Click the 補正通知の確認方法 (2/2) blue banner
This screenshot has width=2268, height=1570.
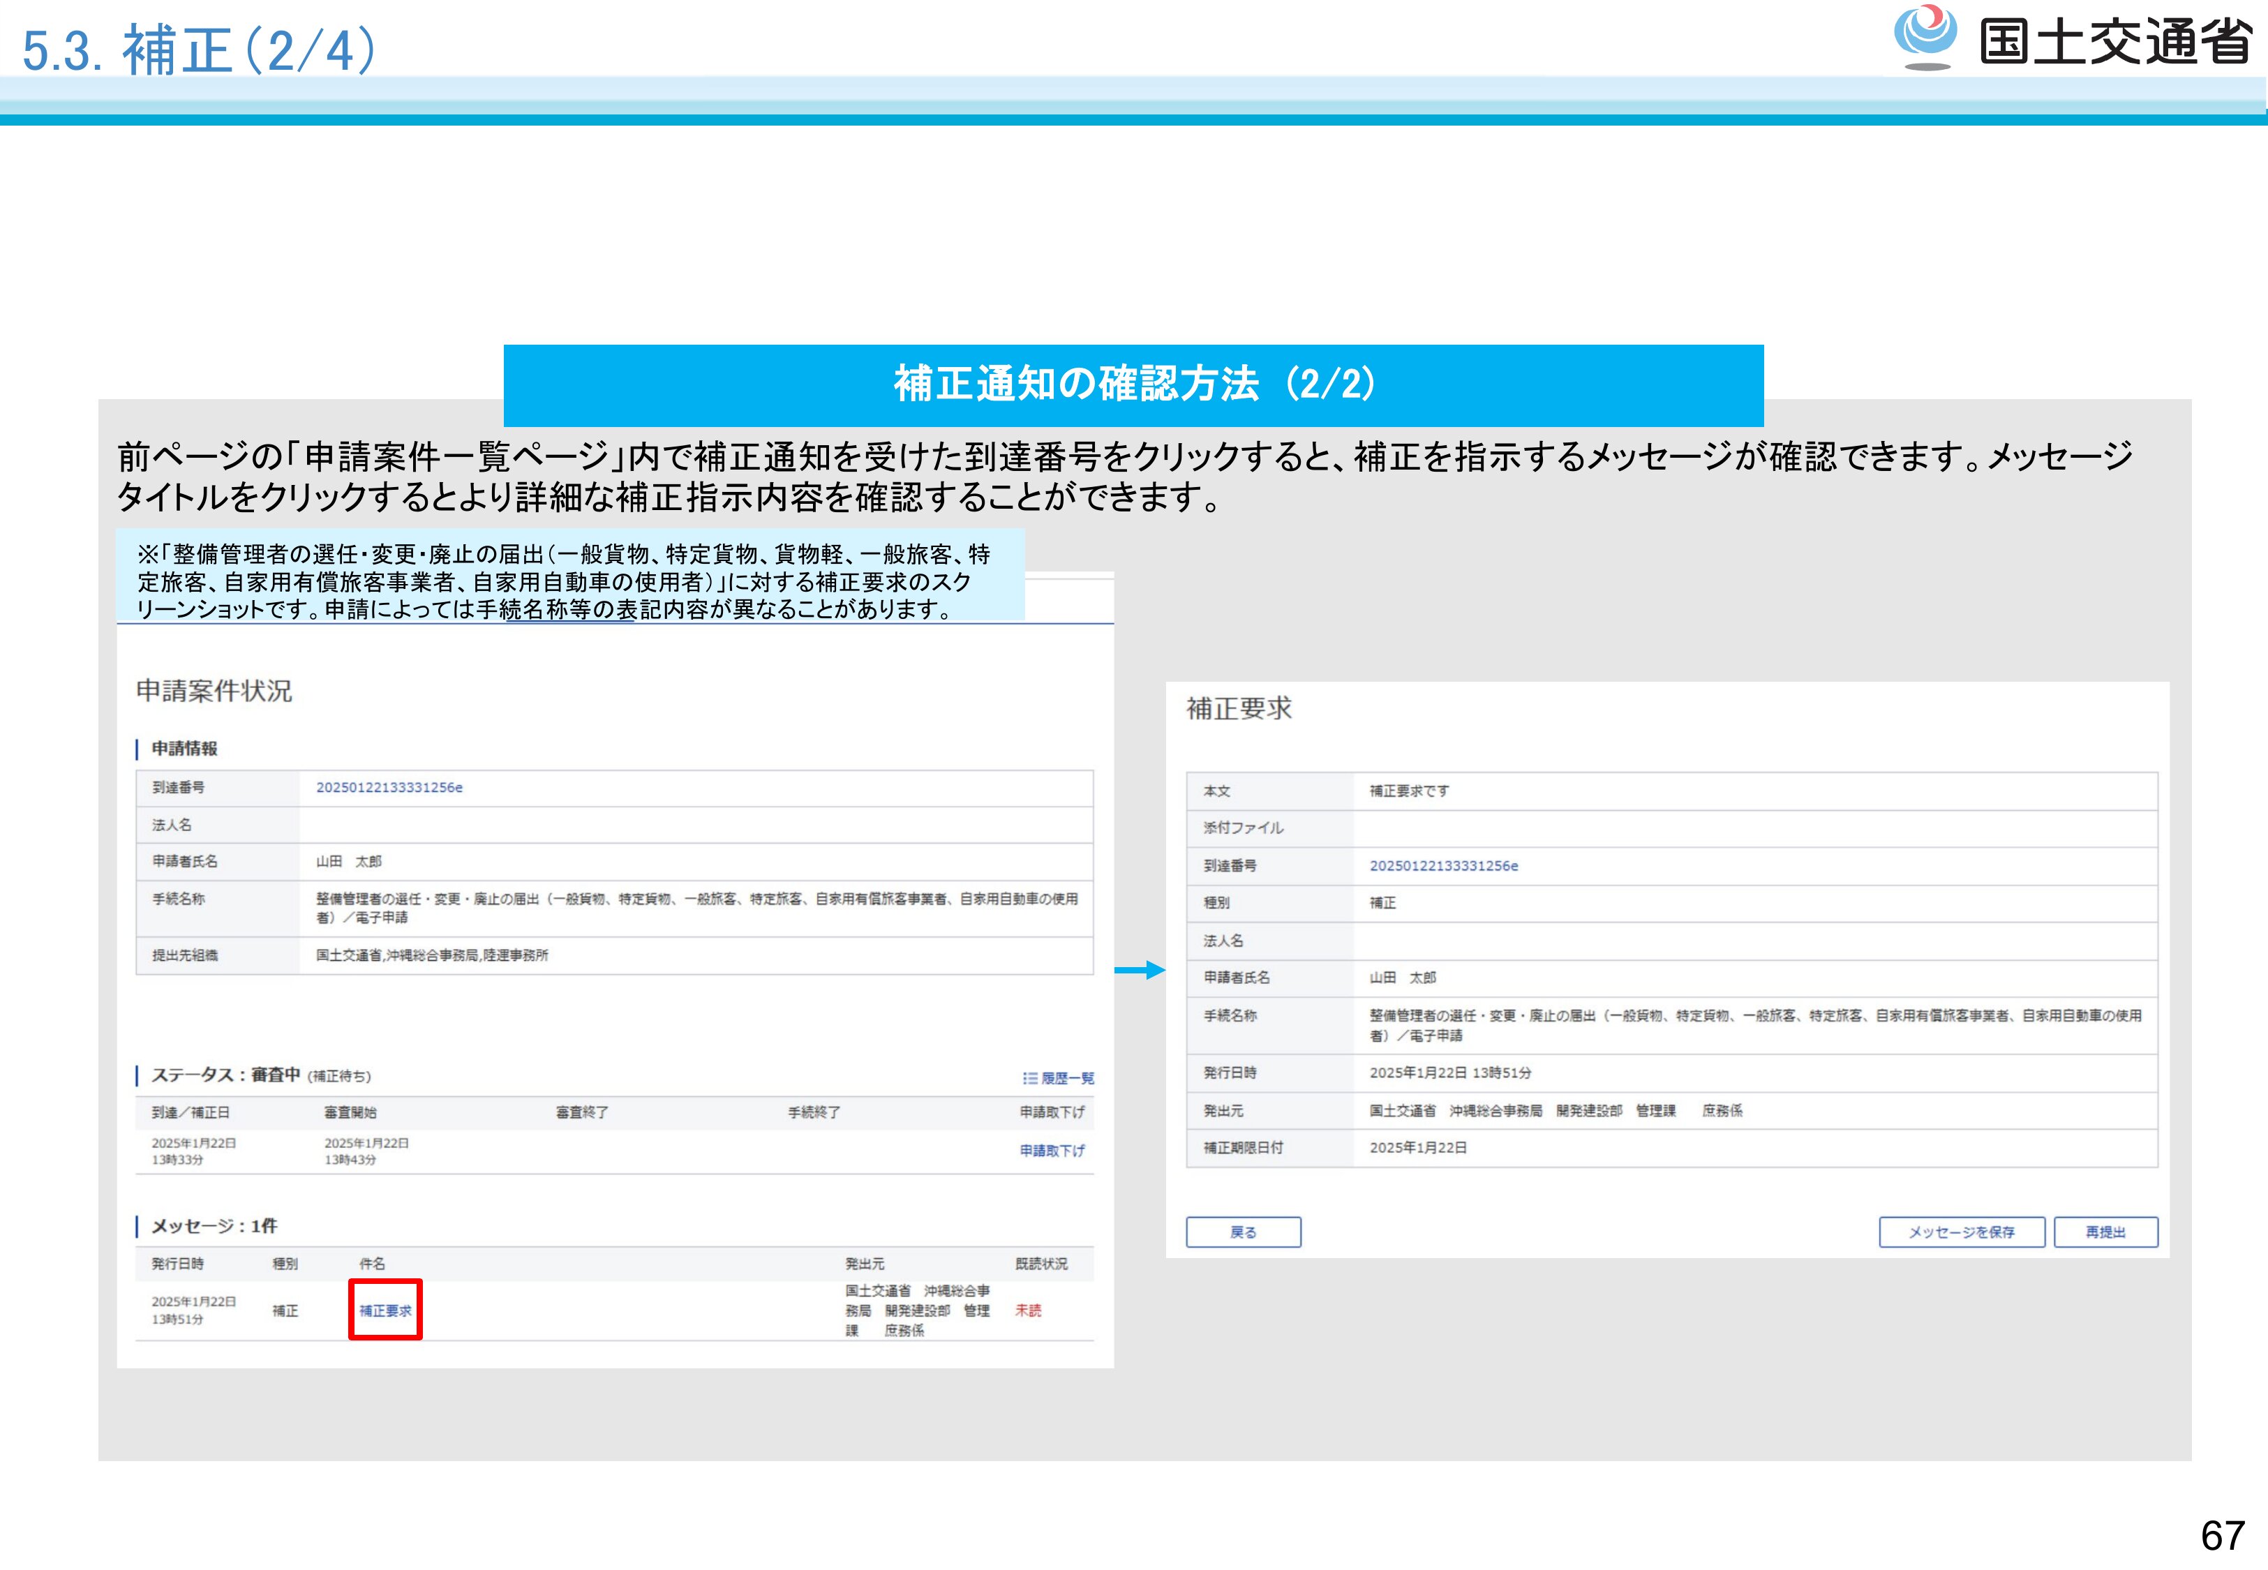pos(1133,384)
